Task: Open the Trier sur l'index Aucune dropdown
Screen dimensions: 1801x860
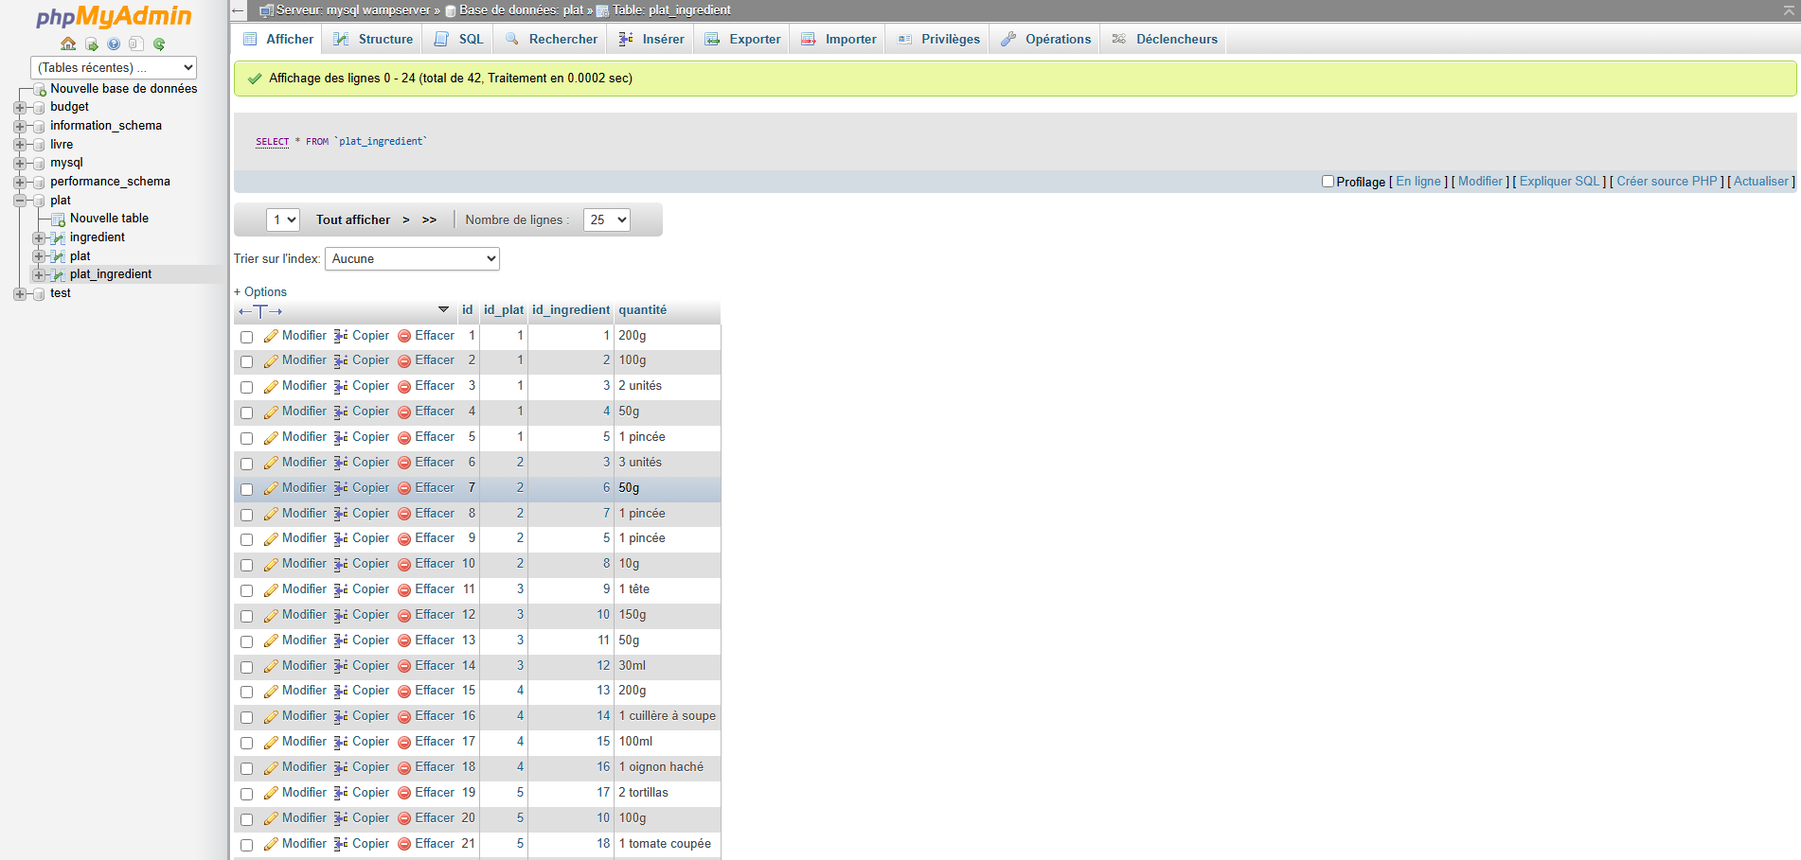Action: tap(412, 258)
